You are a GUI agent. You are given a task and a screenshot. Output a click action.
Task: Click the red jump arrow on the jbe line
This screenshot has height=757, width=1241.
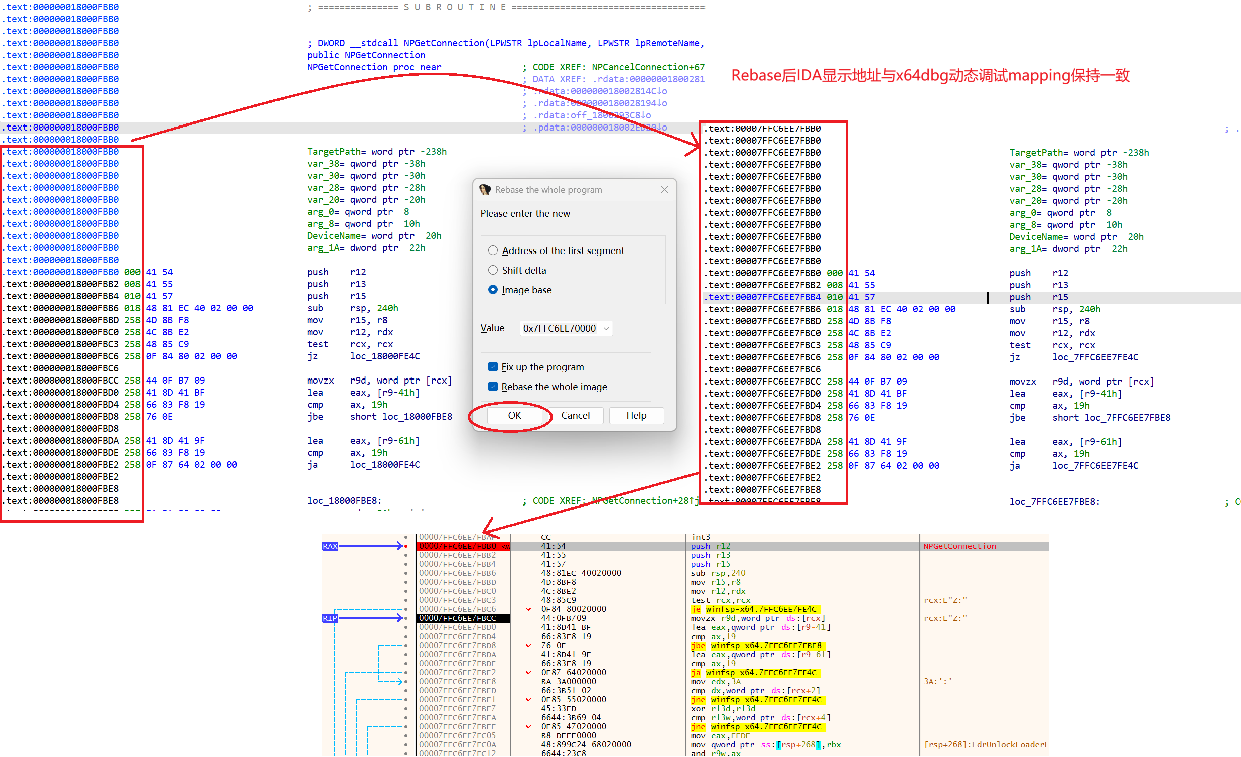[528, 646]
